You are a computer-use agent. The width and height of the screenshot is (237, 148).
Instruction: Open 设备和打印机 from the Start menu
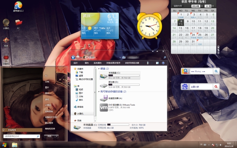51,117
